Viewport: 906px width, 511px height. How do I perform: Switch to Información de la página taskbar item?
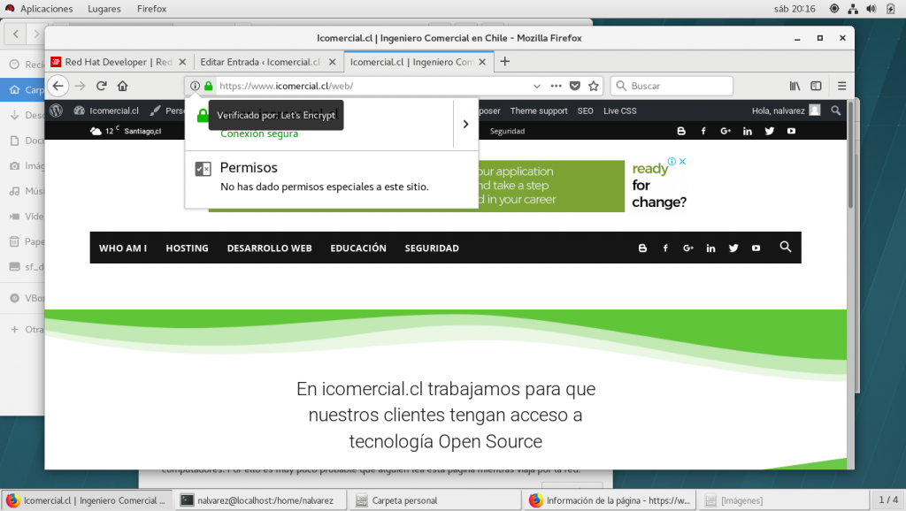(x=609, y=500)
